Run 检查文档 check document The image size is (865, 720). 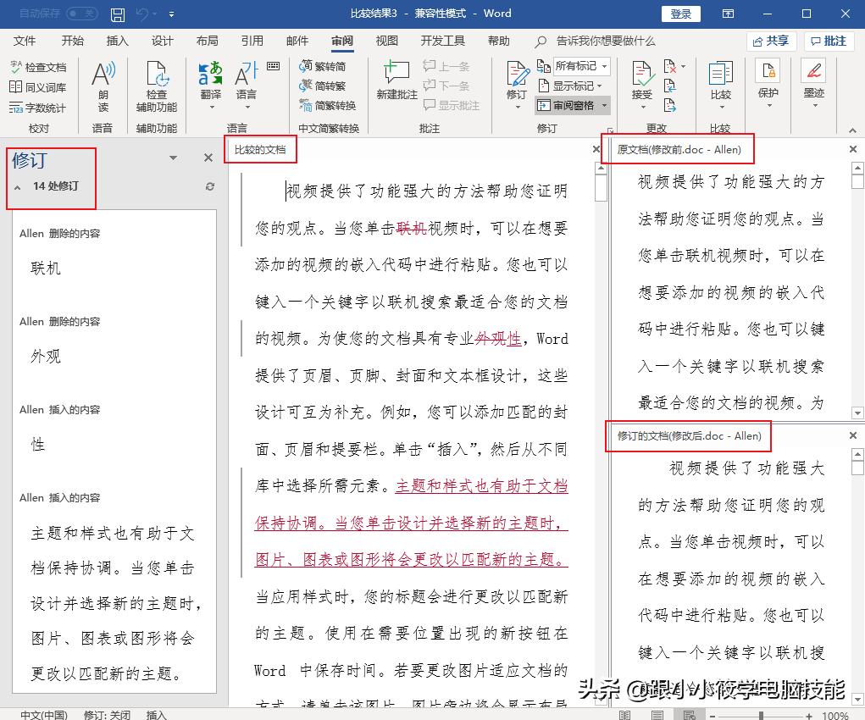pos(38,67)
